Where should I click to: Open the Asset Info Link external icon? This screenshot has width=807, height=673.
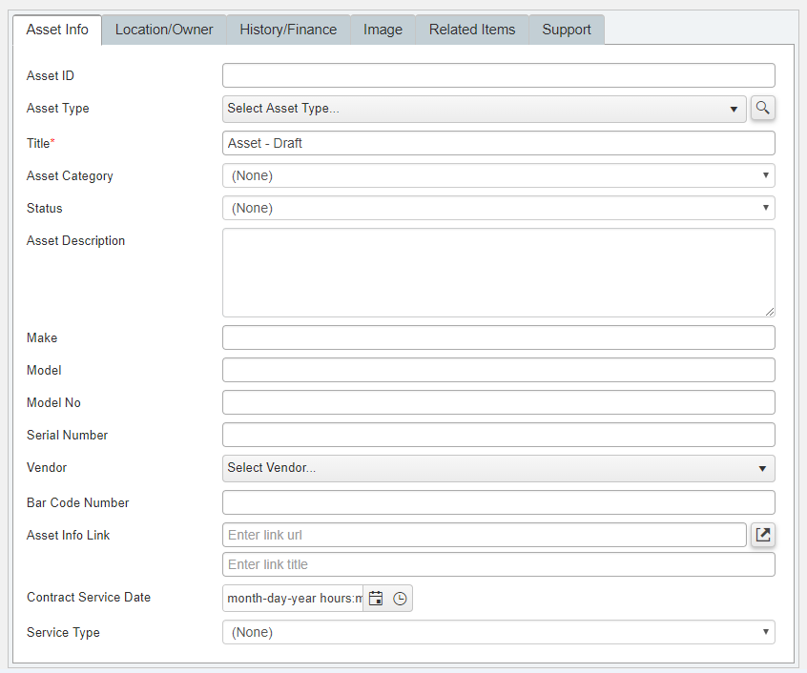click(x=763, y=535)
